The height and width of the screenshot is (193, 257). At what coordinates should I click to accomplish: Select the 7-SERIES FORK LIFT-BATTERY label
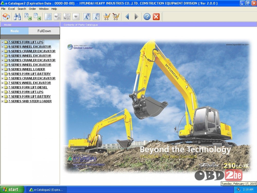coord(30,97)
